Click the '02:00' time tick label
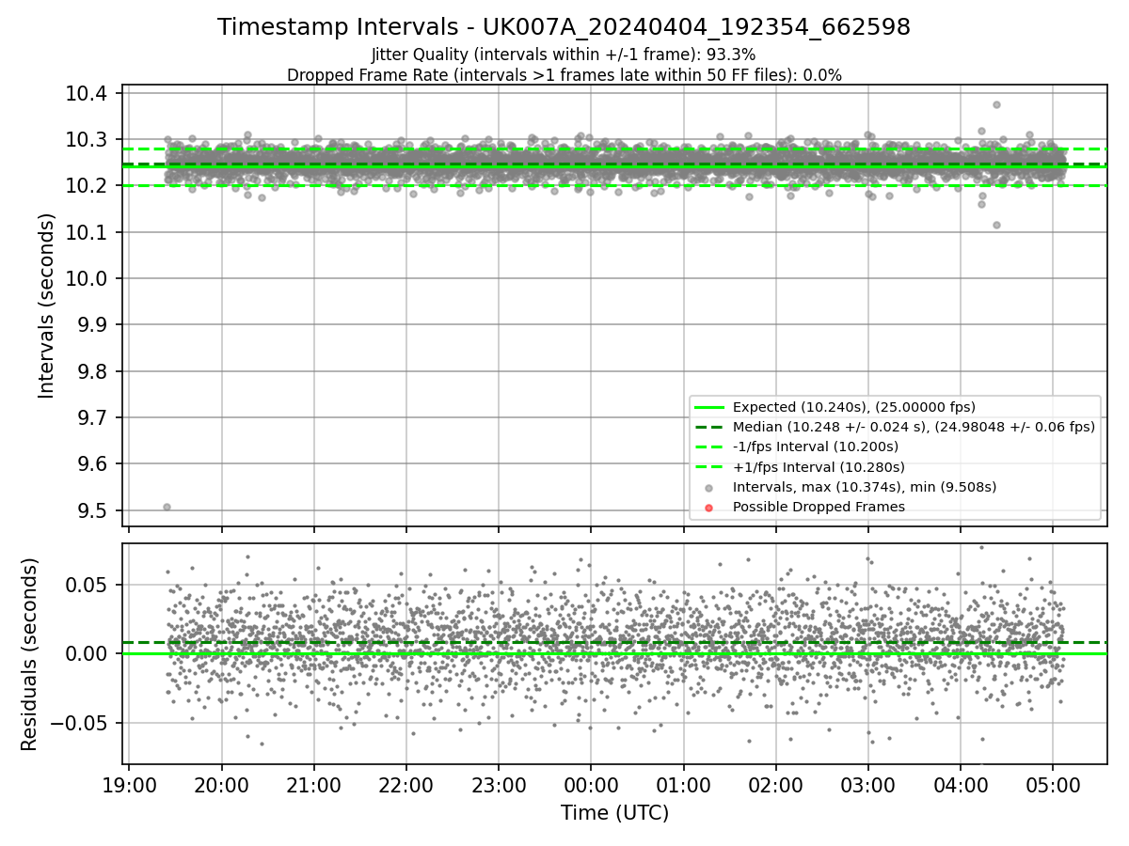The image size is (1129, 846). (x=775, y=784)
